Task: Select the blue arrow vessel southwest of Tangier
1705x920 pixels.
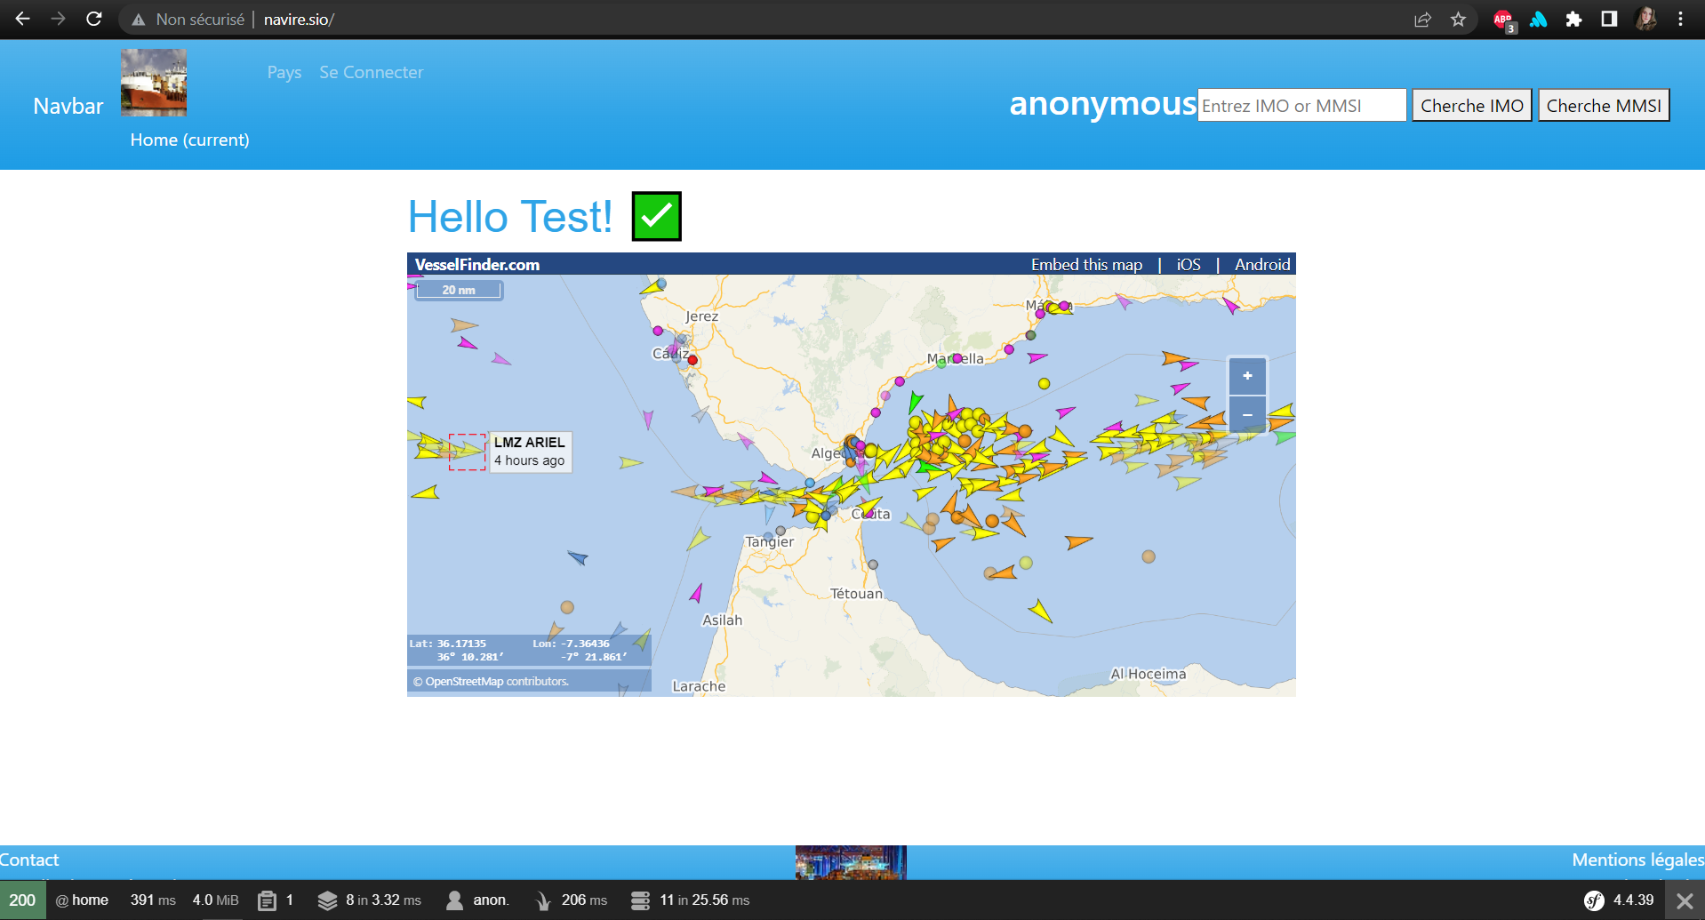Action: coord(578,558)
